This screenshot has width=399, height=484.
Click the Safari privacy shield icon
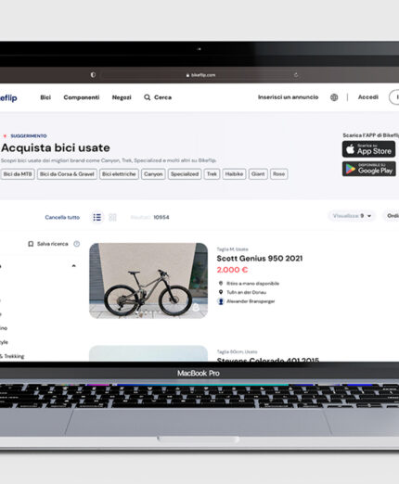click(93, 75)
